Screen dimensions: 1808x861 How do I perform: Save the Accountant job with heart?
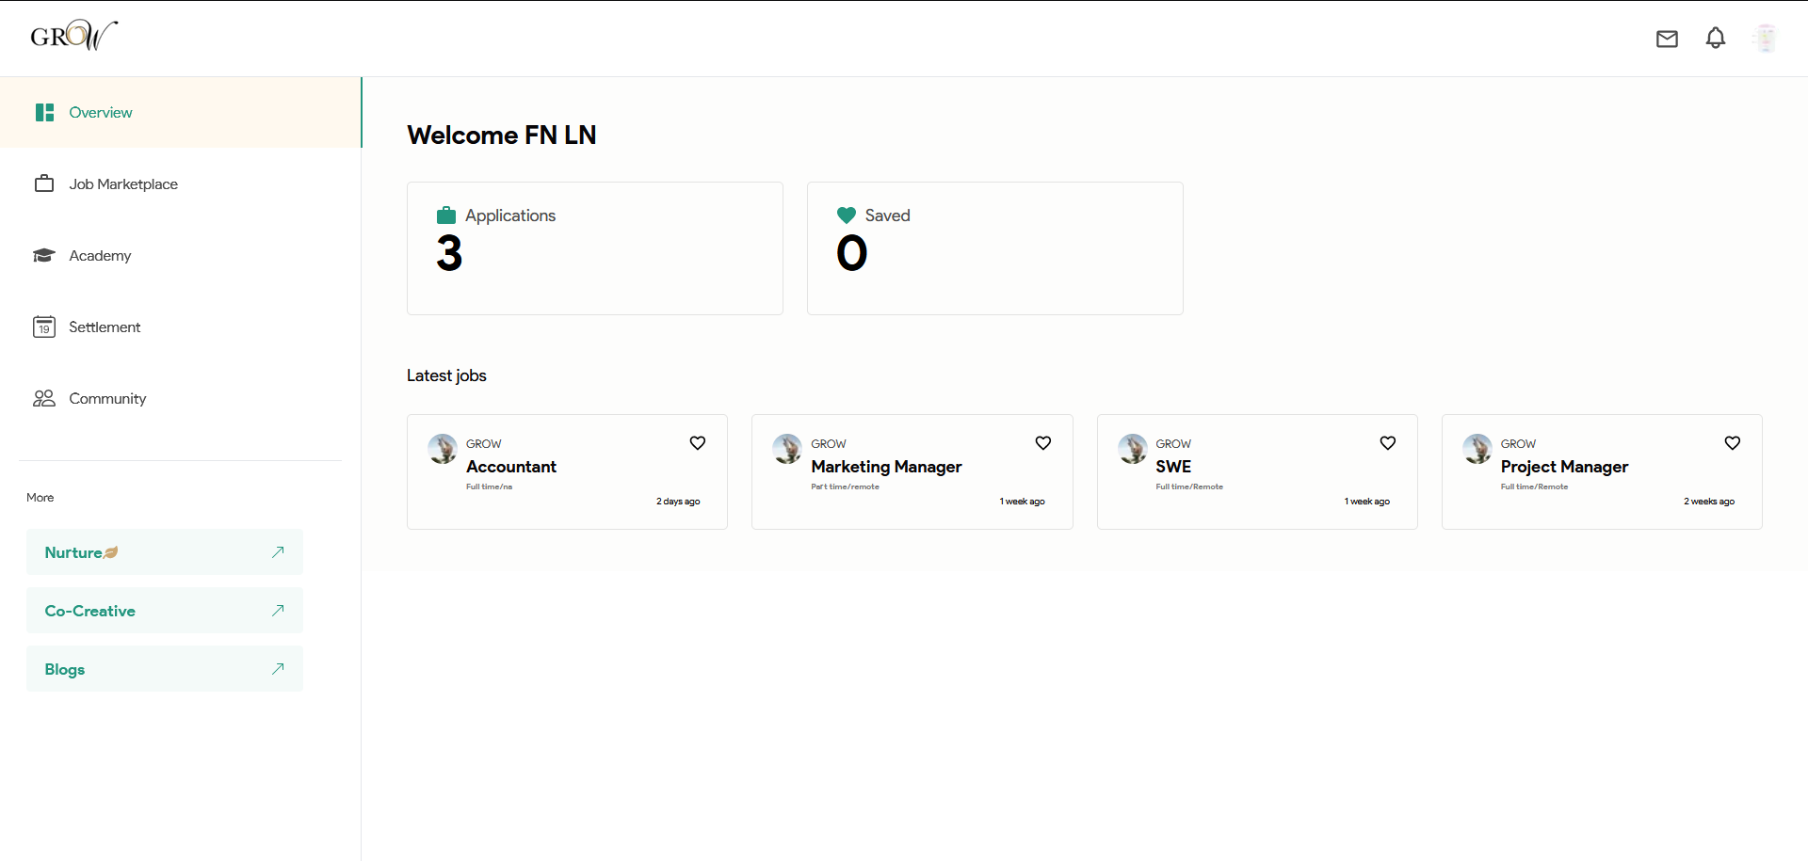[x=698, y=443]
